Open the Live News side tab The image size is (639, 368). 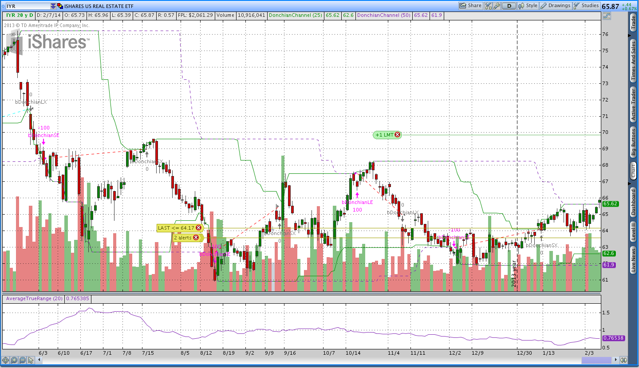634,260
